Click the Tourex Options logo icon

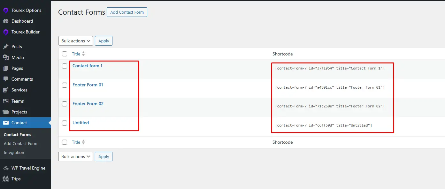pos(5,10)
